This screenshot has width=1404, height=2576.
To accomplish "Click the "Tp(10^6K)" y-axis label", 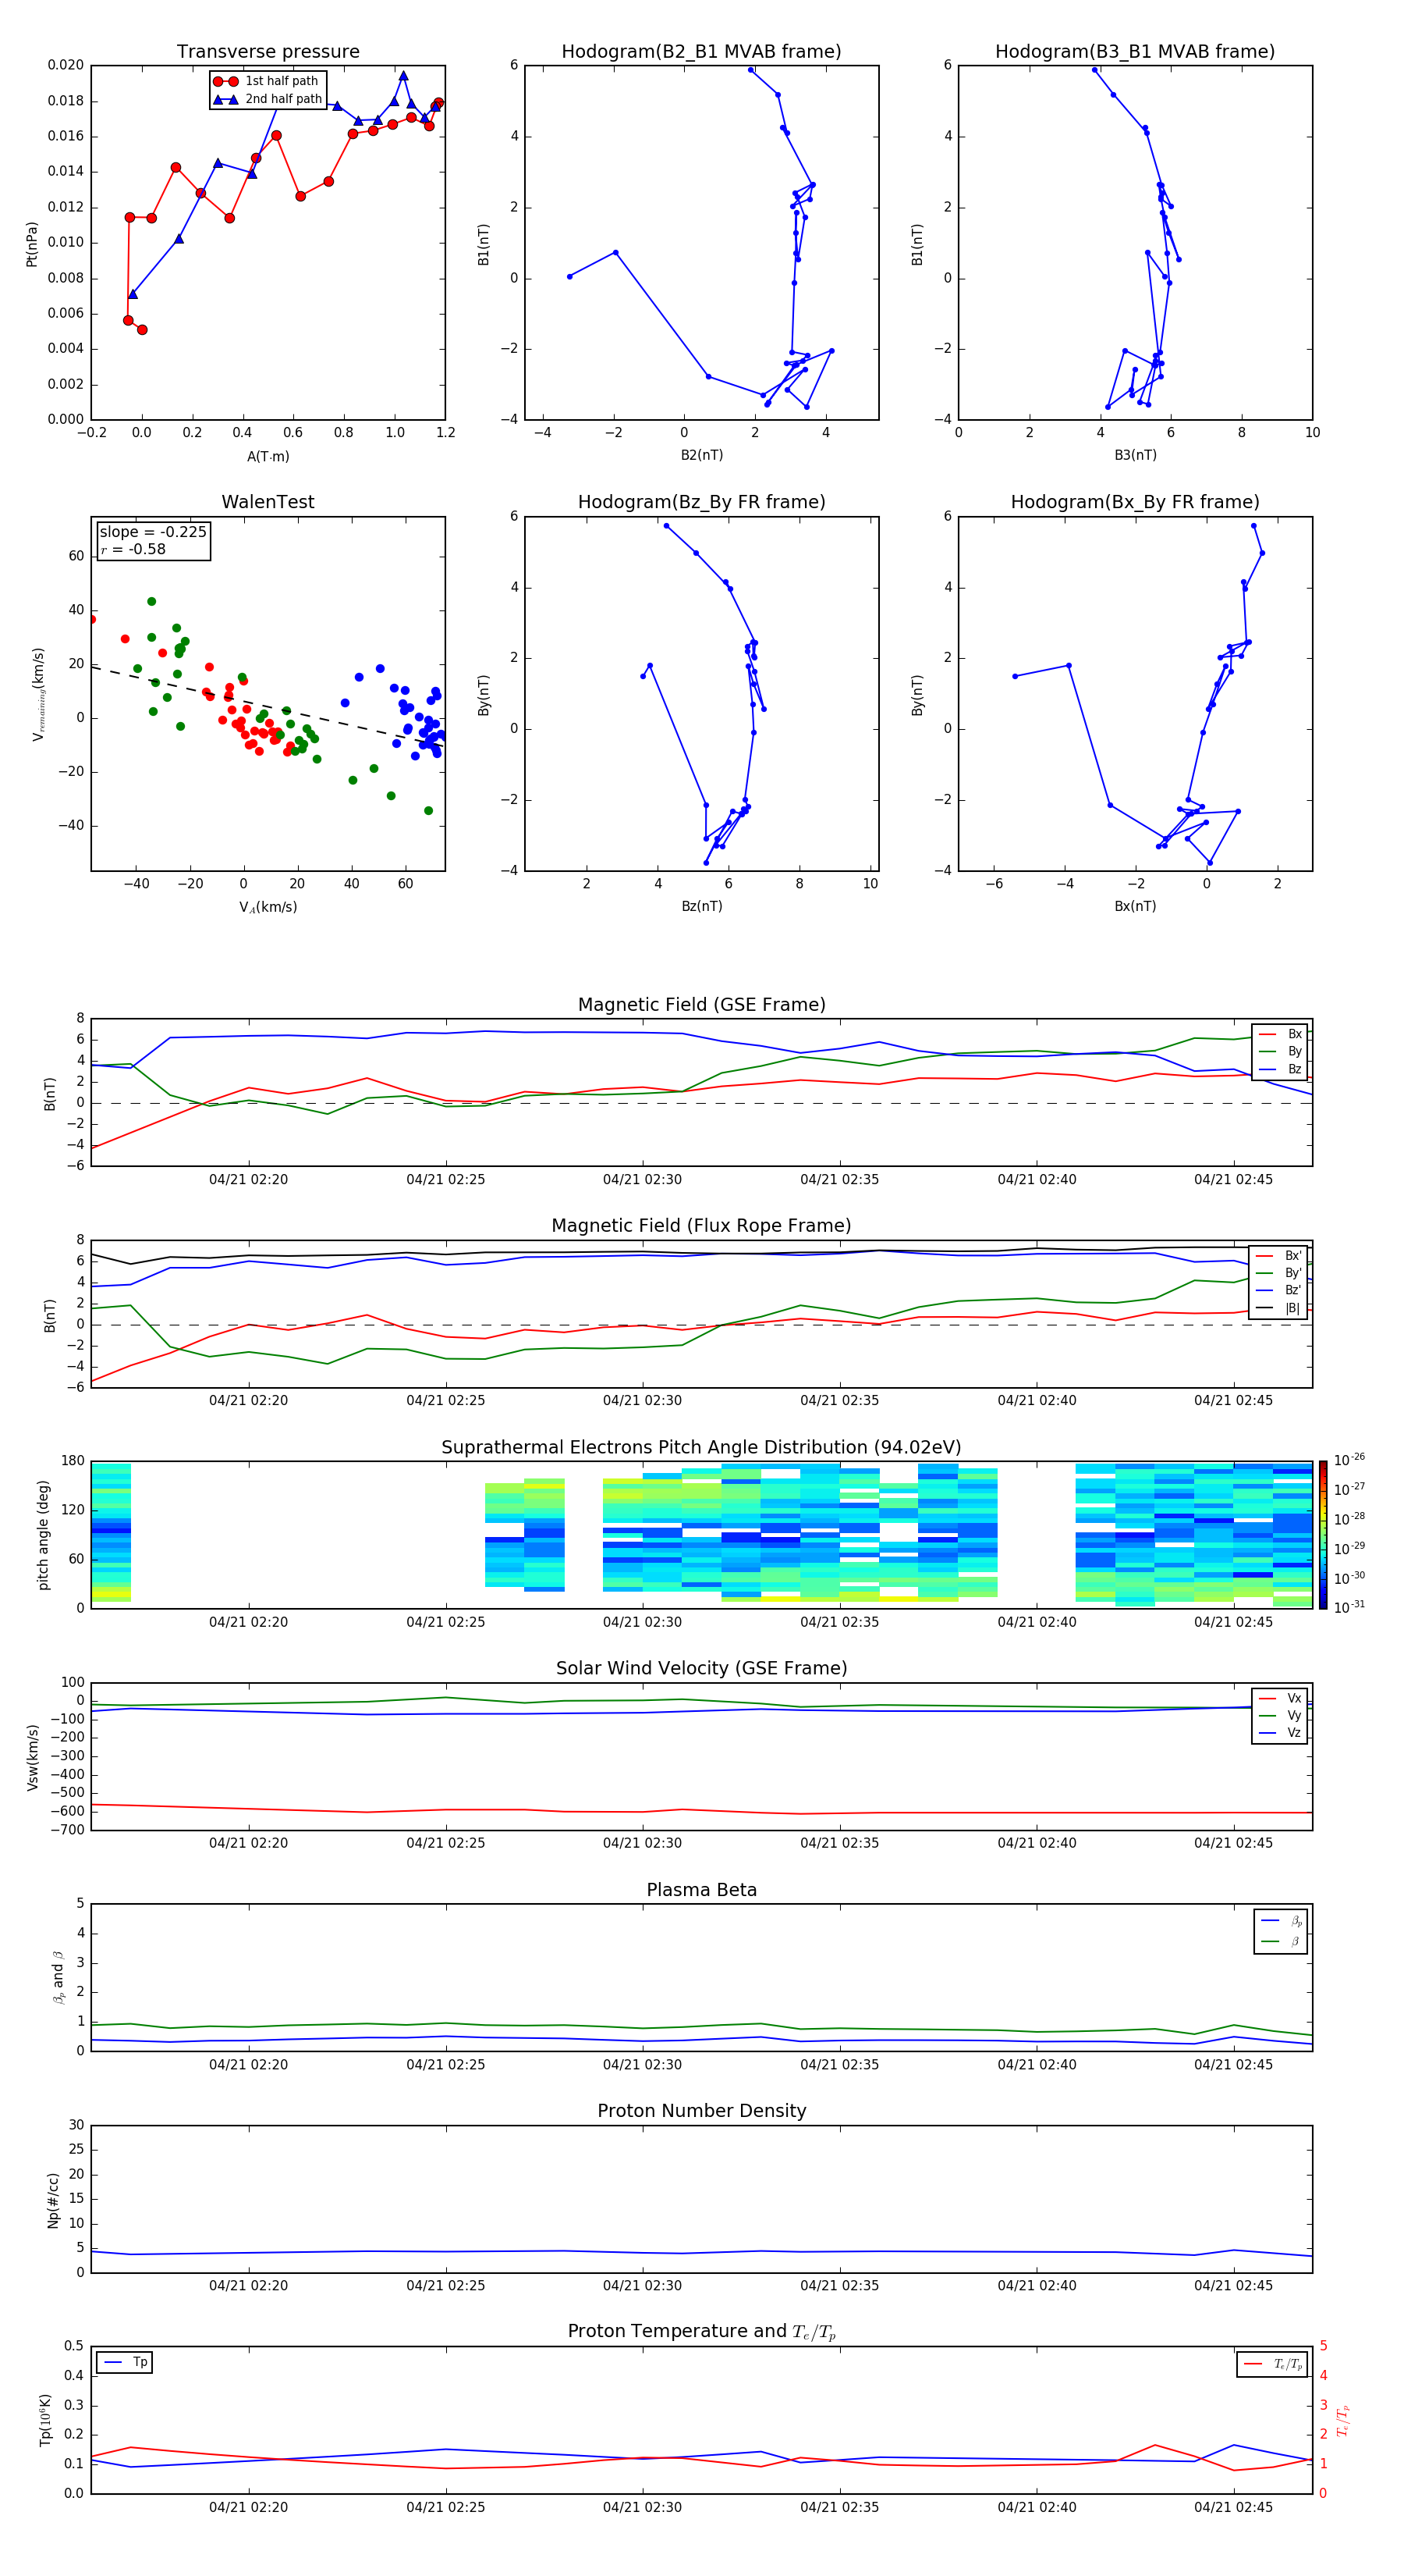I will tap(45, 2420).
